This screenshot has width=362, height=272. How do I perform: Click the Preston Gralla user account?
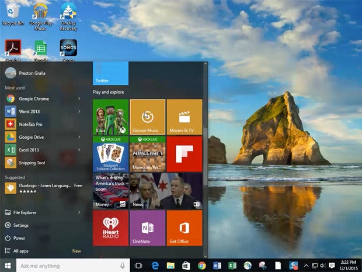point(25,73)
